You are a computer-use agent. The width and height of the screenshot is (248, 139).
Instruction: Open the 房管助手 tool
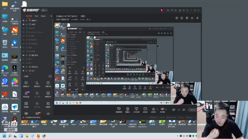click(37, 84)
